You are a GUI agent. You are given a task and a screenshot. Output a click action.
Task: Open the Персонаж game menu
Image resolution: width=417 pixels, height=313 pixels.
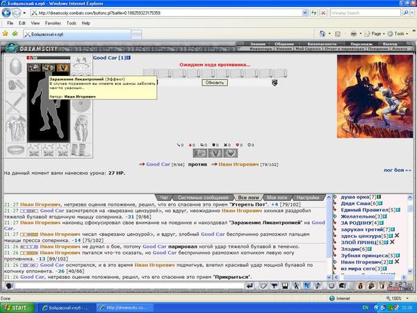(361, 44)
